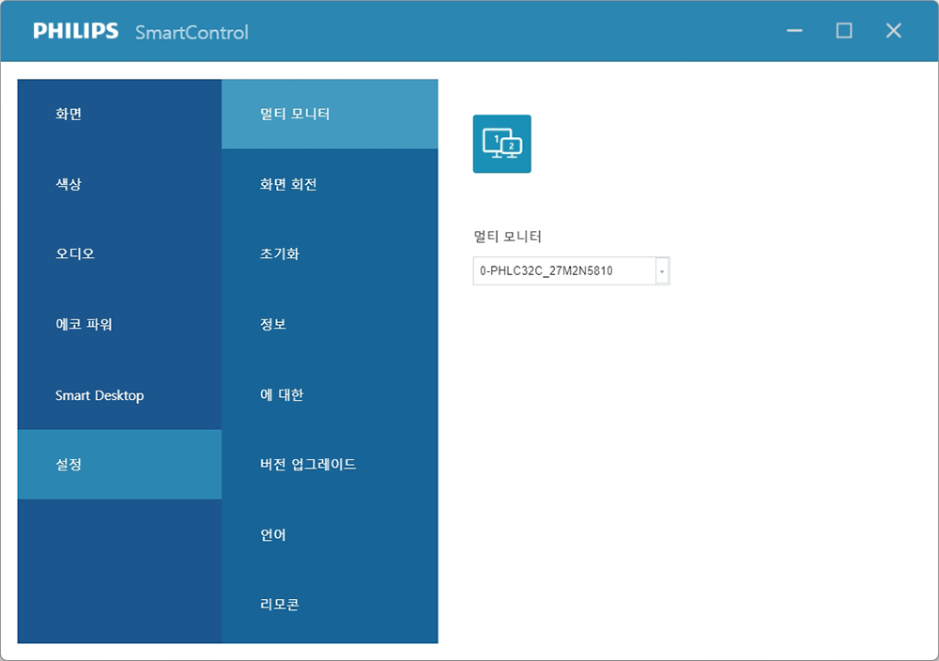Open 언어 settings option

(x=330, y=534)
